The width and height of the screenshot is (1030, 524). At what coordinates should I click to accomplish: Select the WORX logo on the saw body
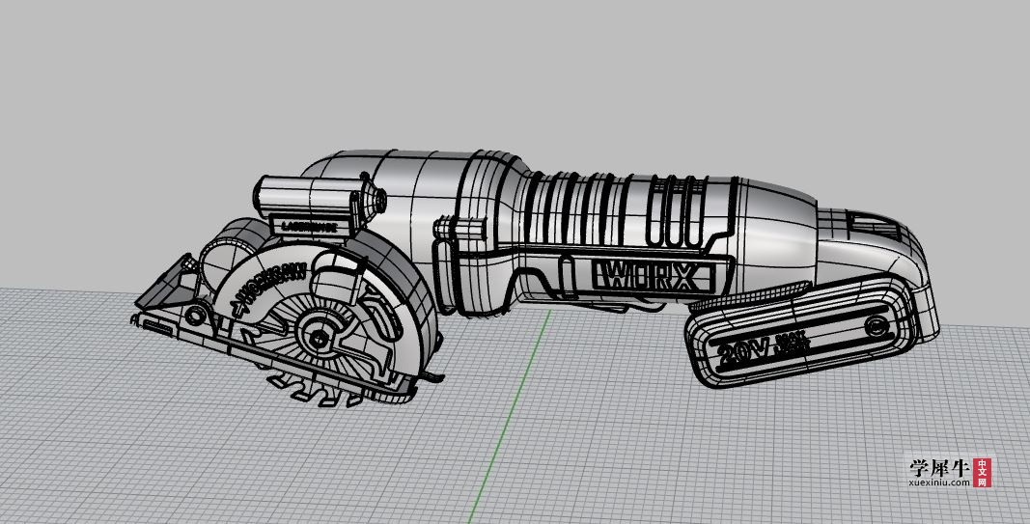pos(653,276)
